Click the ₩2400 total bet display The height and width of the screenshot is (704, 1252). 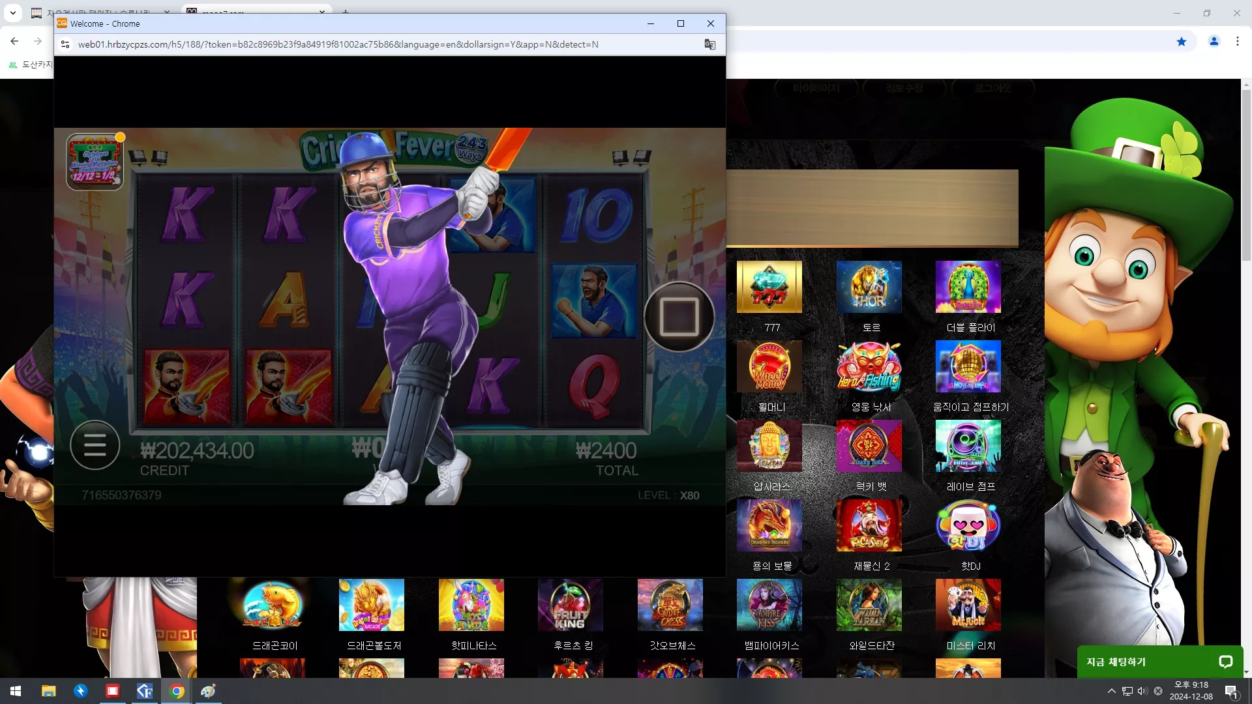click(606, 450)
